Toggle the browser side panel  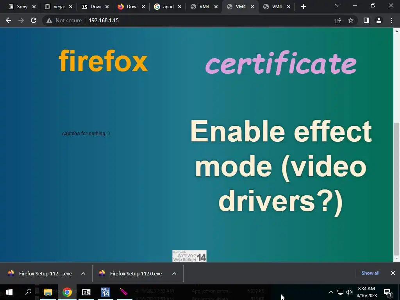366,20
